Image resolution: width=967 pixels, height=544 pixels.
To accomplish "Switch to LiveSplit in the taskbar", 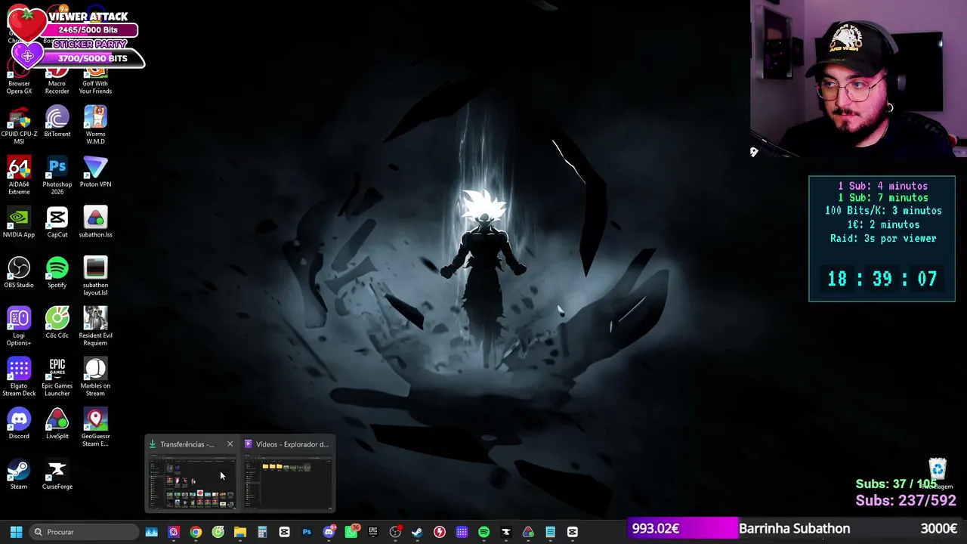I will coord(528,532).
